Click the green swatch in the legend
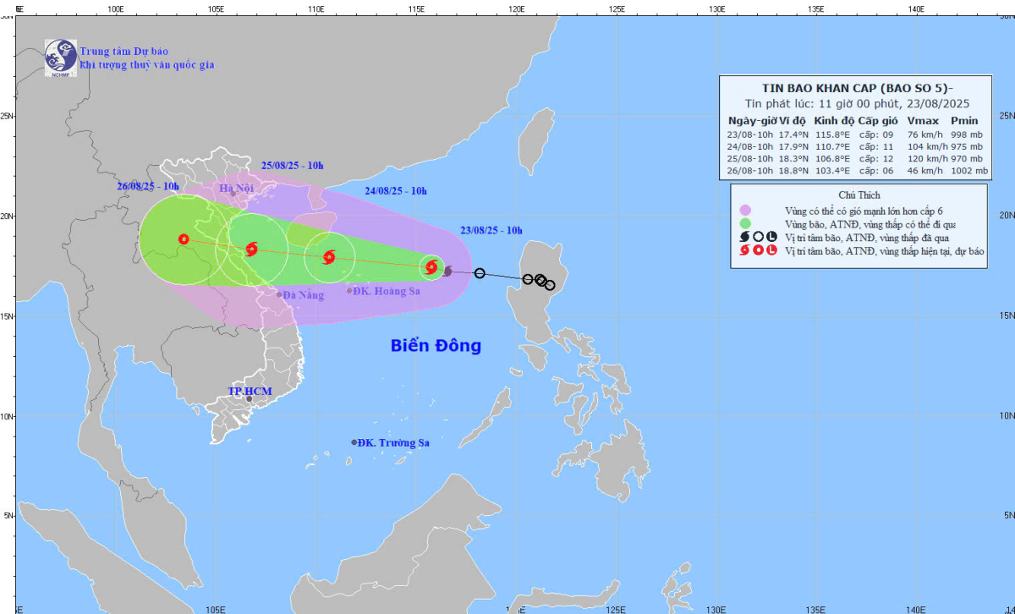Screen dimensions: 1015x614 [x=745, y=224]
